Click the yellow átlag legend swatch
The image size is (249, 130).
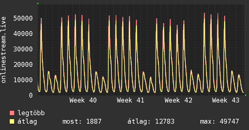(12, 122)
